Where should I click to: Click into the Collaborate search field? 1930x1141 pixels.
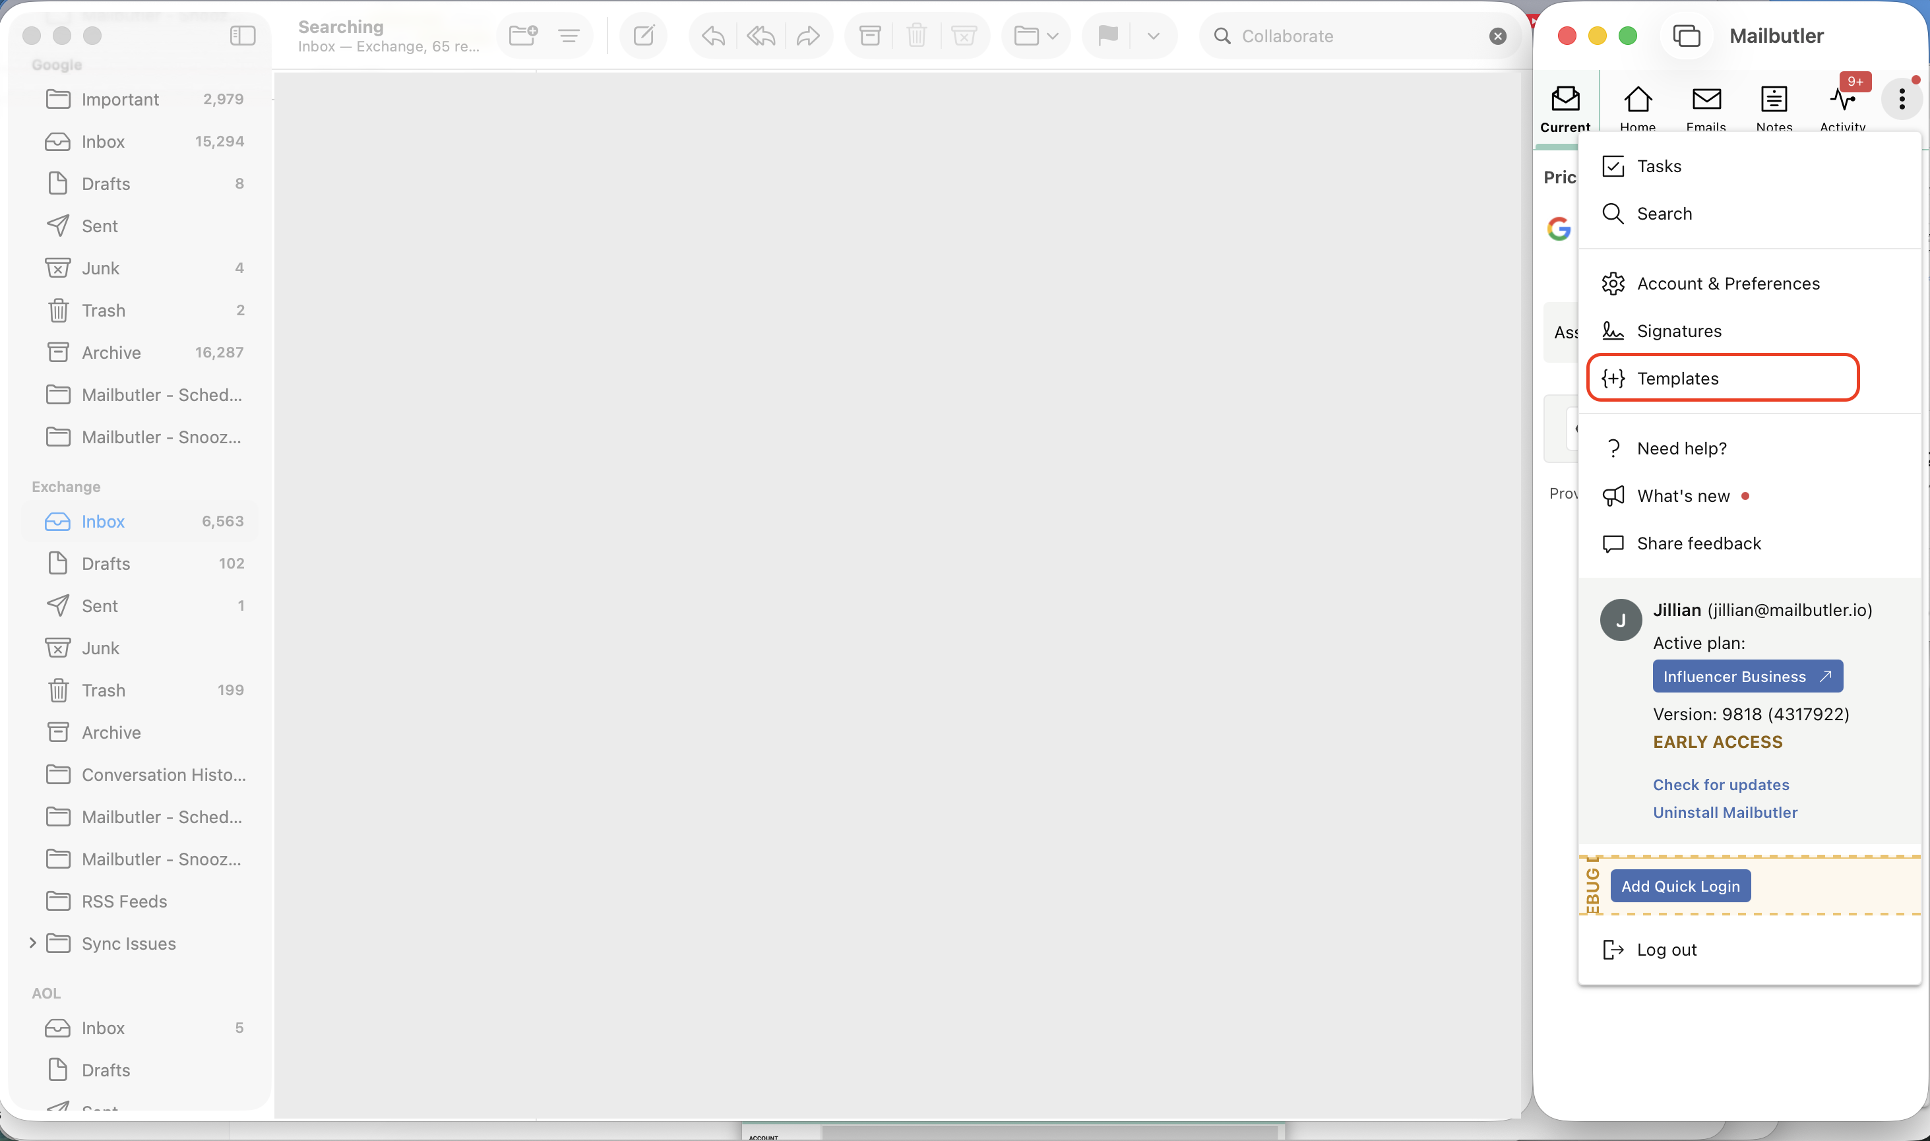1361,36
